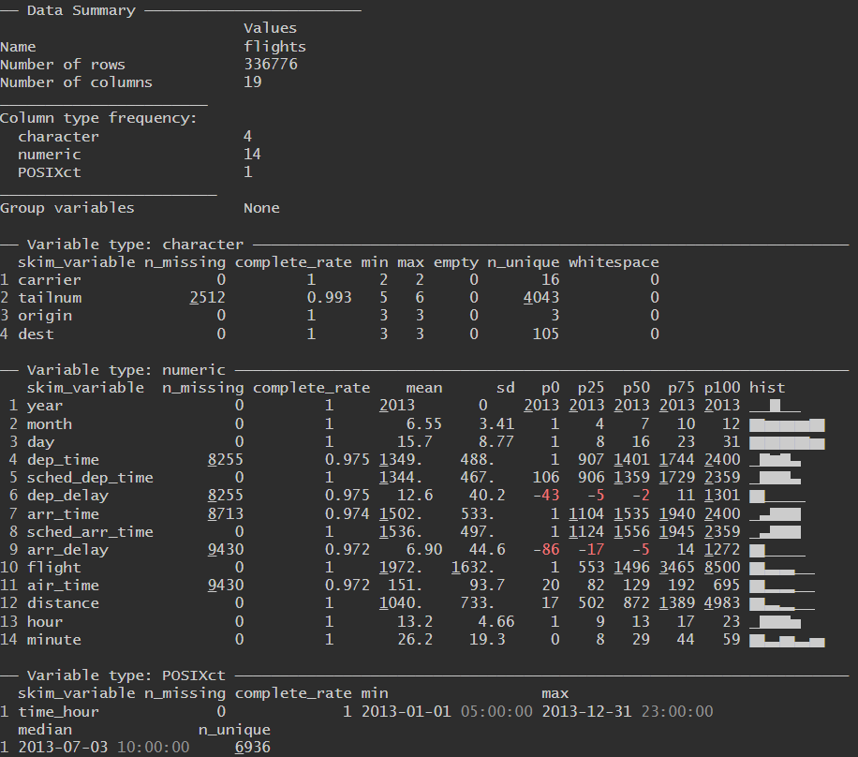Viewport: 858px width, 757px height.
Task: Click the histogram in the month row
Action: pos(787,423)
